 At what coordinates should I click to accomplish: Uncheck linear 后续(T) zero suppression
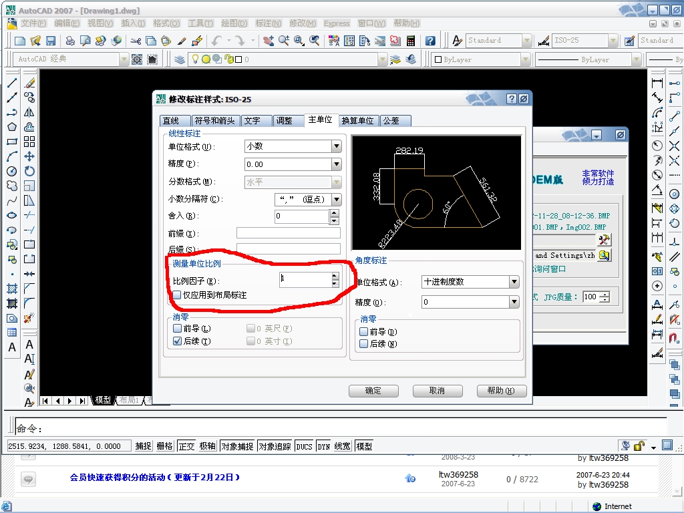tap(177, 341)
